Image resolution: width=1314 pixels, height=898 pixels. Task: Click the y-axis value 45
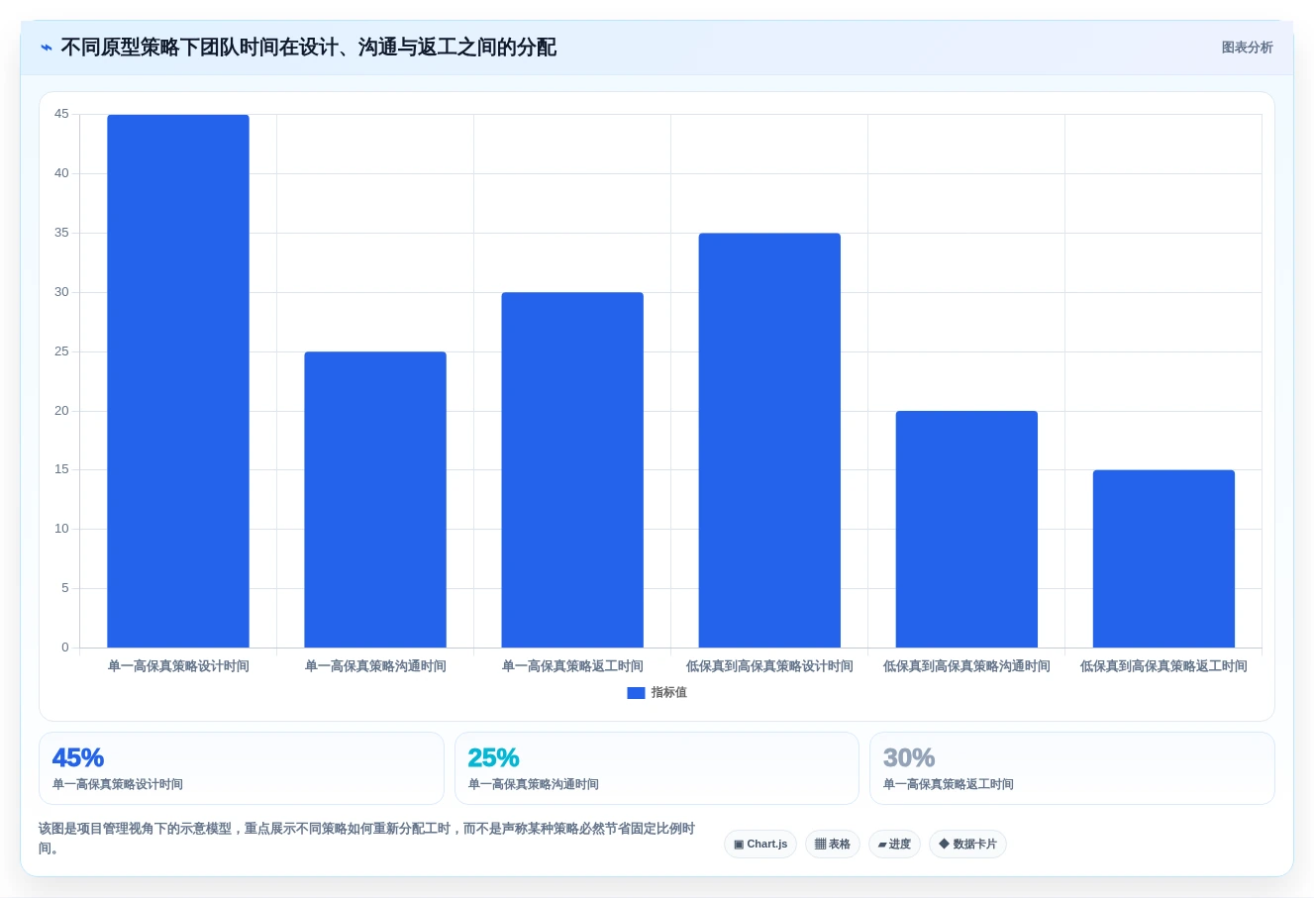coord(61,114)
